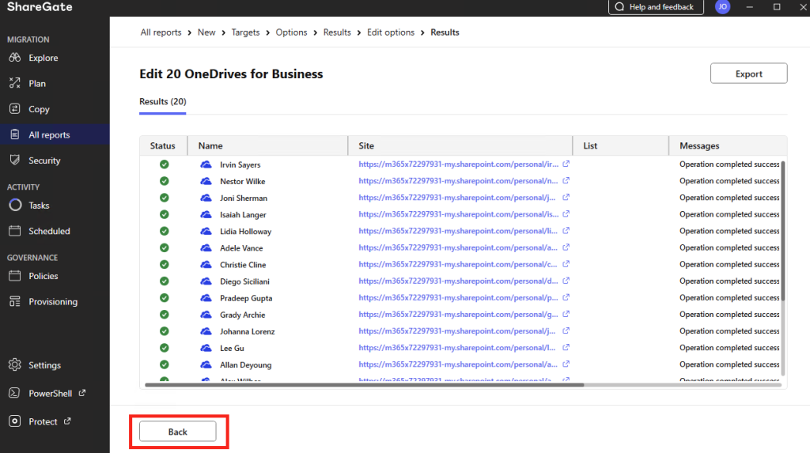Viewport: 810px width, 453px height.
Task: Sort by the Messages column header
Action: [728, 145]
